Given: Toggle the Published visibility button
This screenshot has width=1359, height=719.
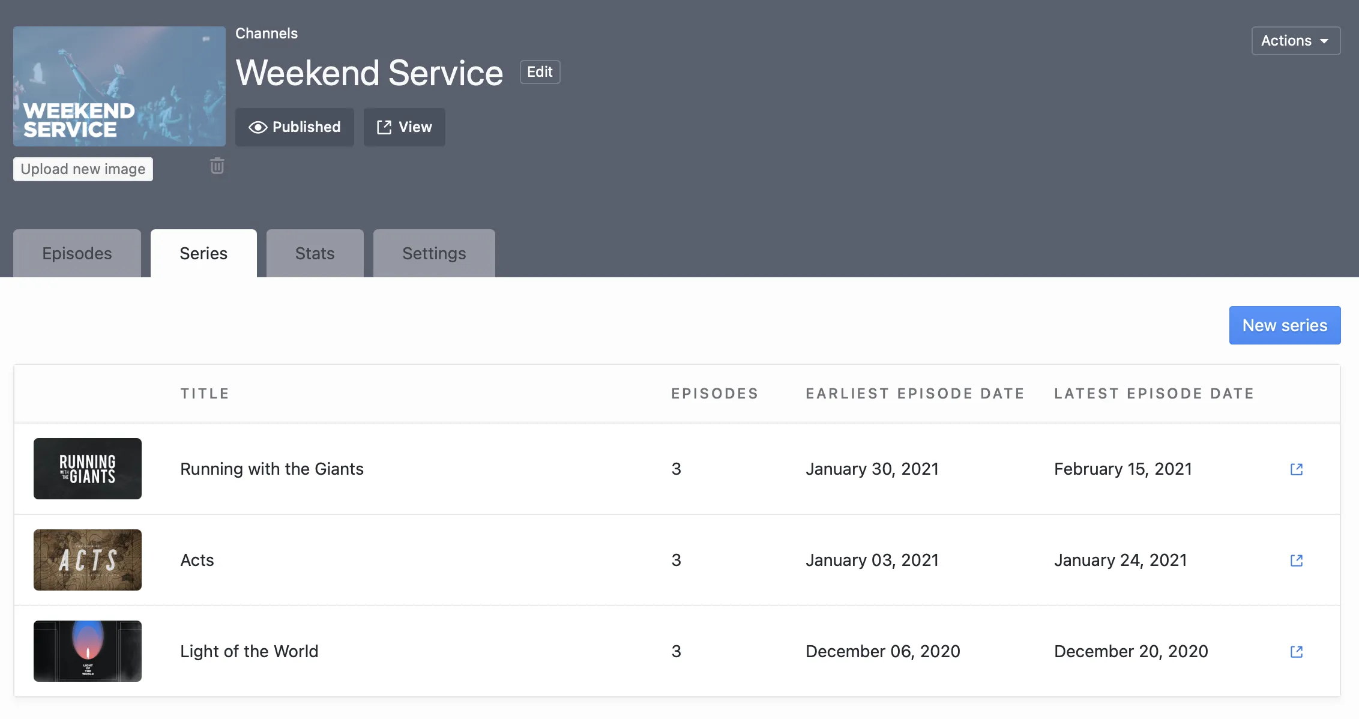Looking at the screenshot, I should 294,127.
